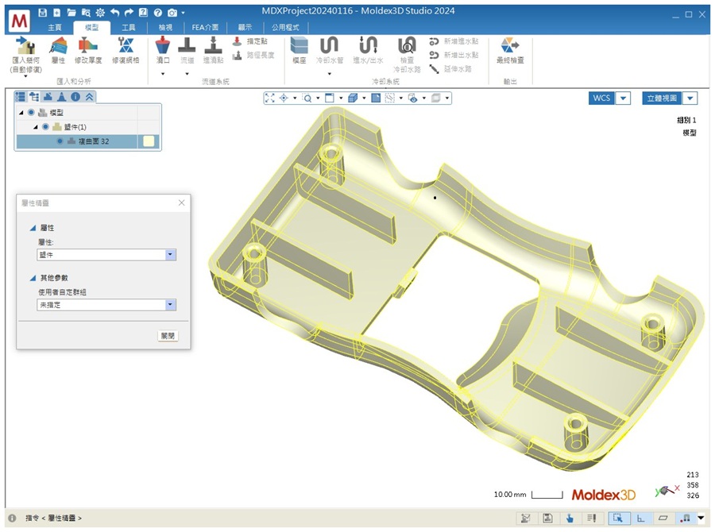Click the 模座 moldbase icon
The image size is (715, 532).
(x=299, y=46)
